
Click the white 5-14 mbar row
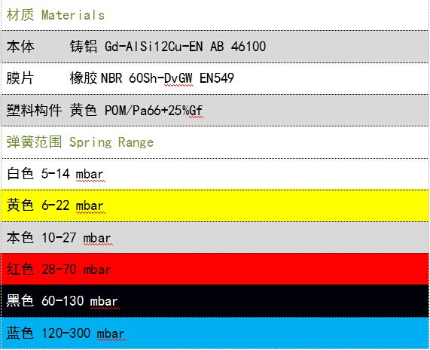pyautogui.click(x=215, y=174)
